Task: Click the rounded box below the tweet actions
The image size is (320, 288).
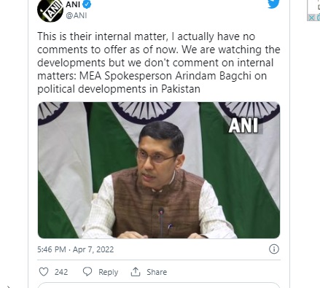Action: 159,285
